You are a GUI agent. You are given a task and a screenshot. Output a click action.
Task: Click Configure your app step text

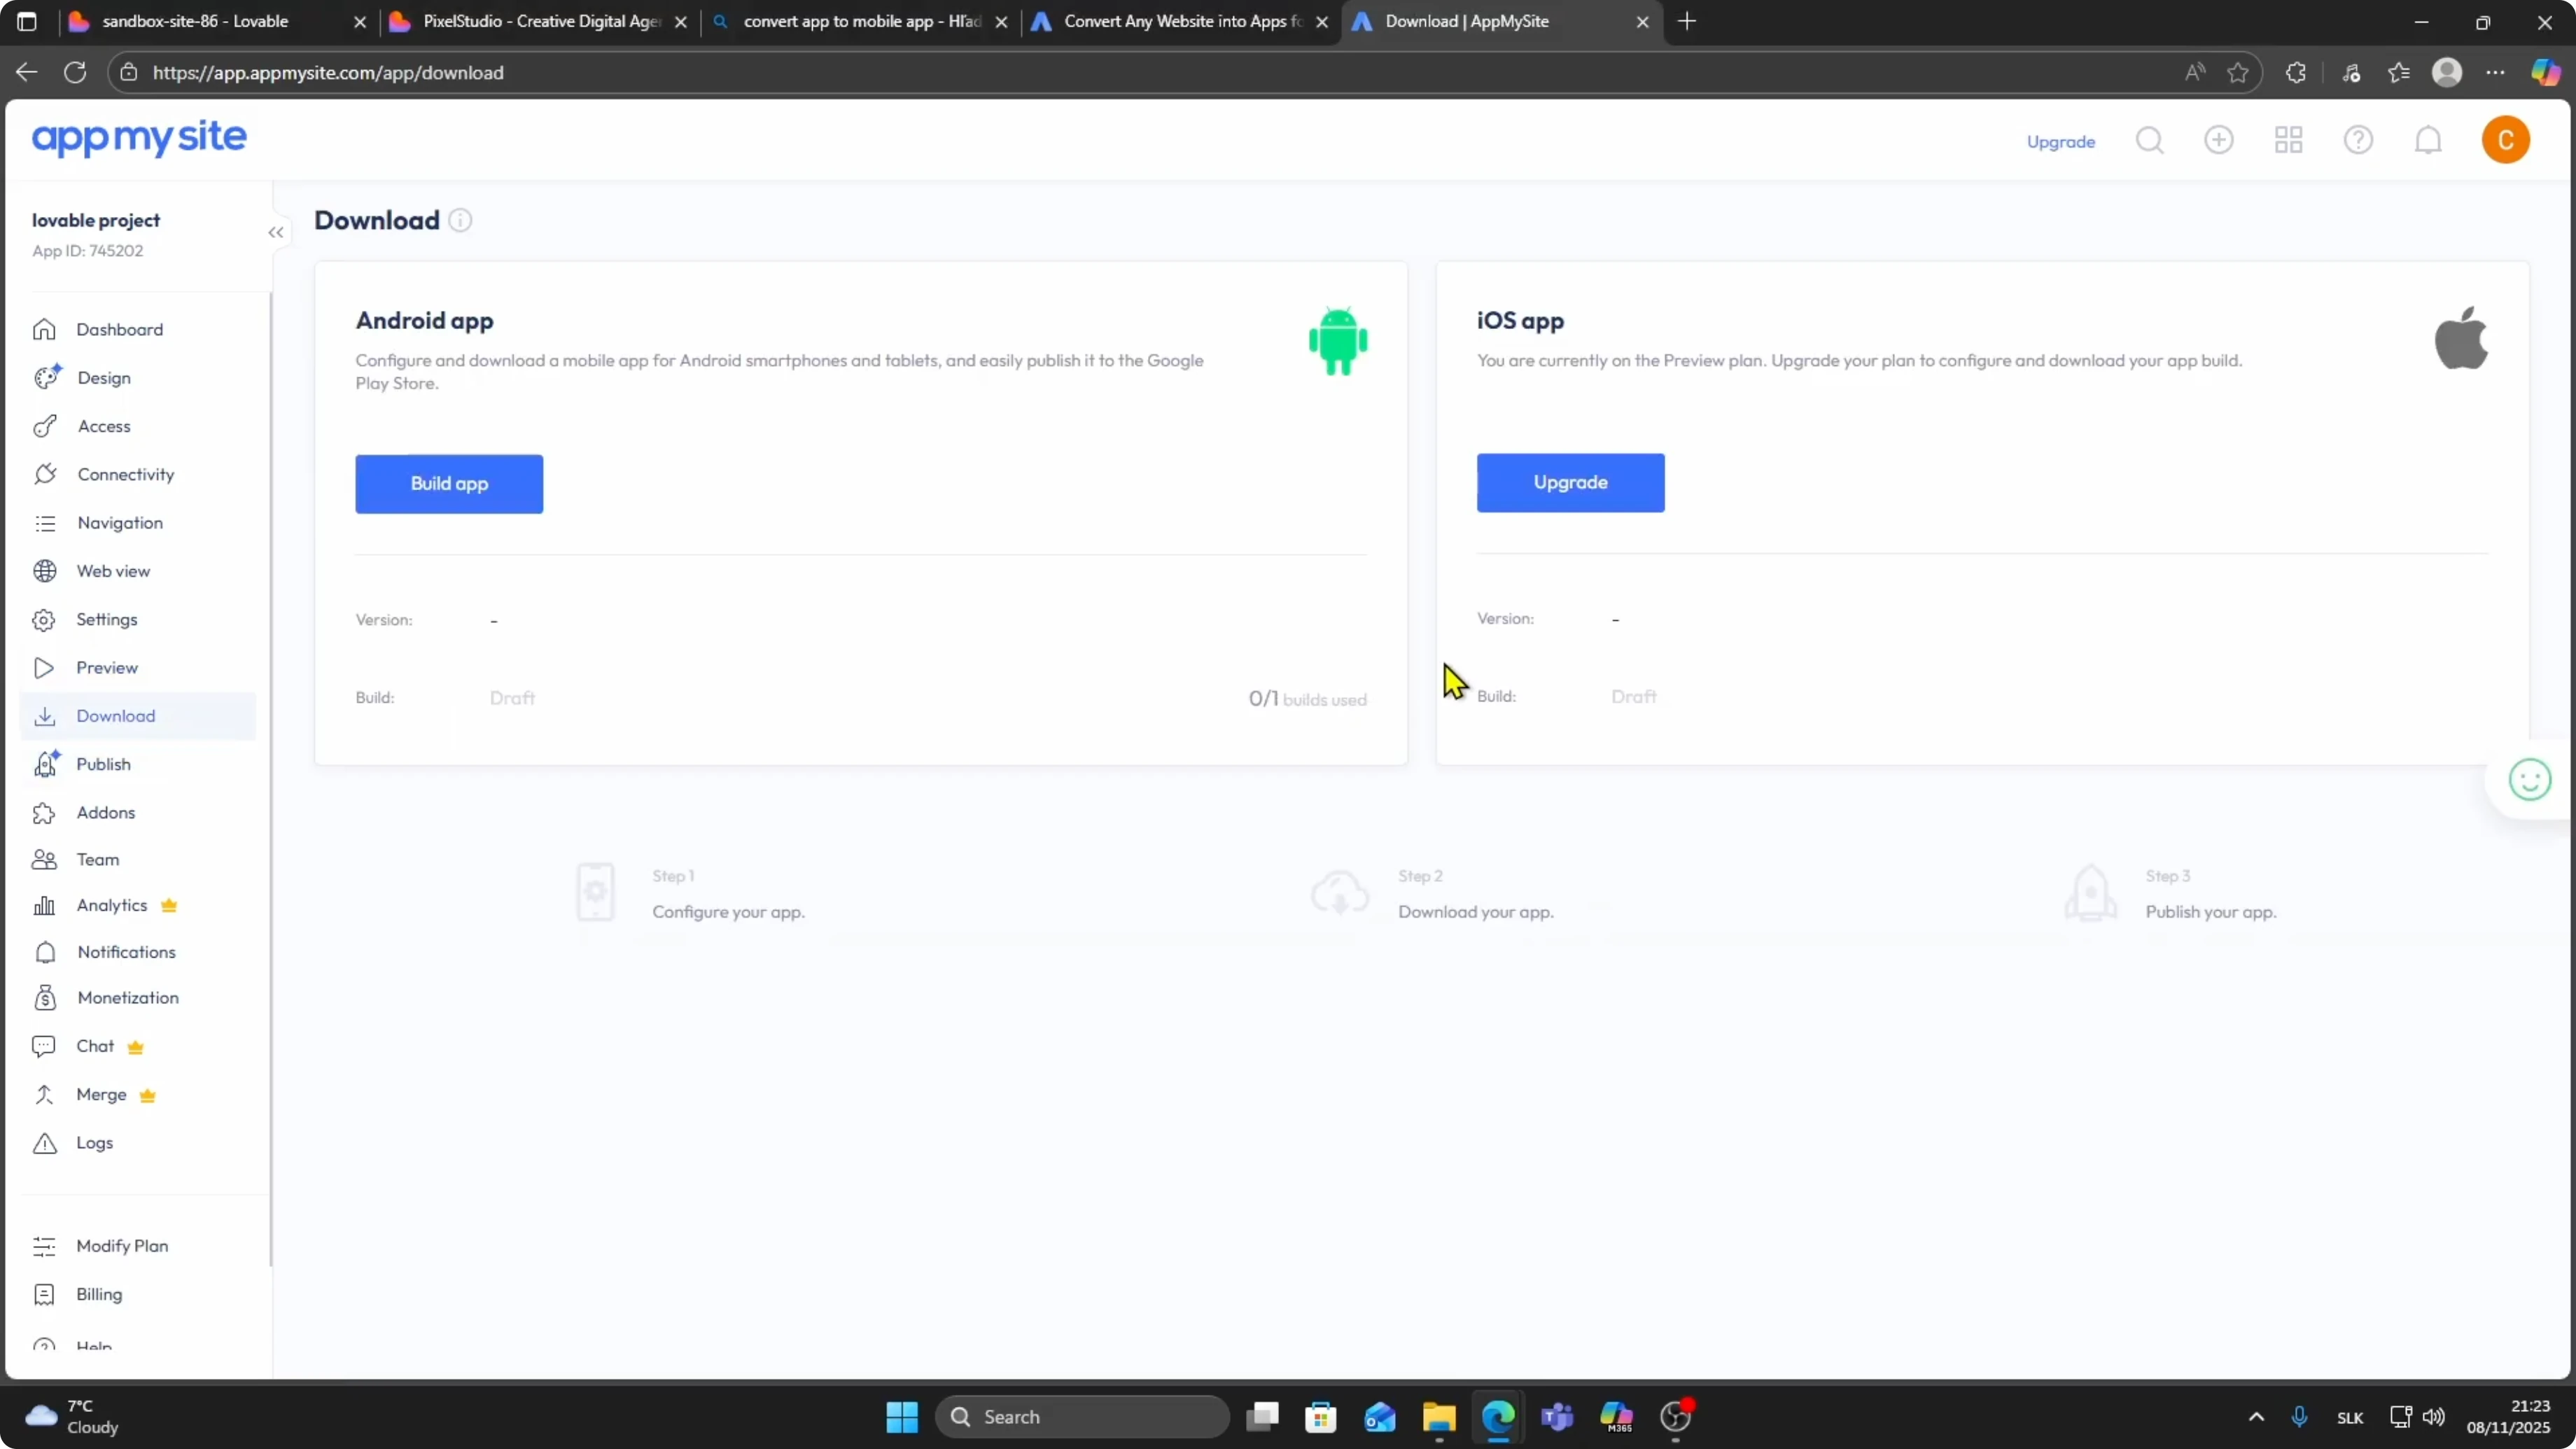(x=728, y=912)
